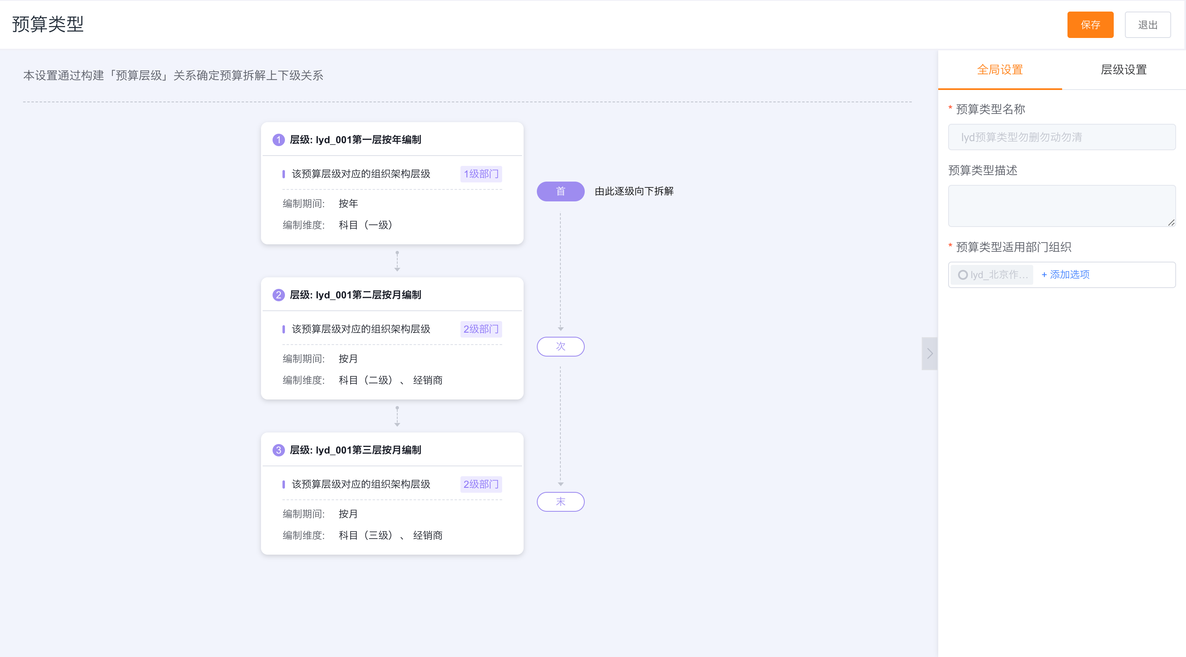Click the 退出 button
Screen dimensions: 1186x657
tap(1147, 25)
